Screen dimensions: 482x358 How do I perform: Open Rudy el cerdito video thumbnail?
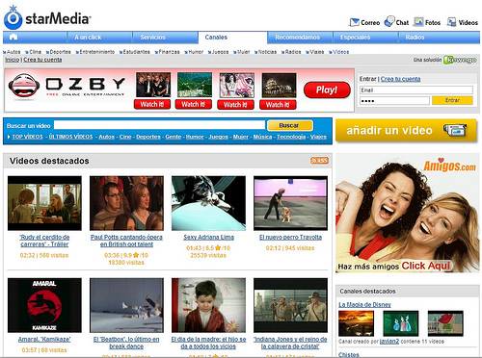44,203
